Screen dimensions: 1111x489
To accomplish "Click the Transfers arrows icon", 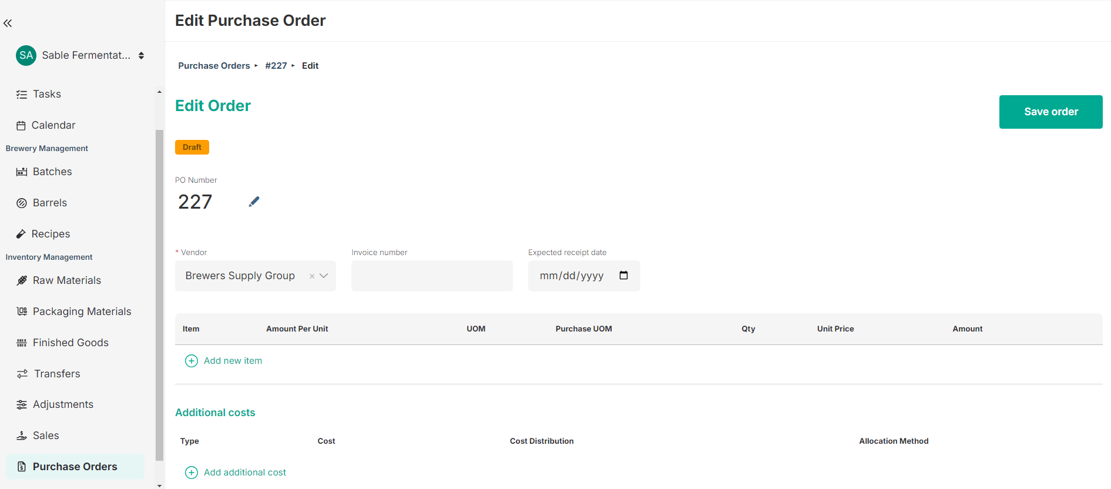I will (x=22, y=374).
